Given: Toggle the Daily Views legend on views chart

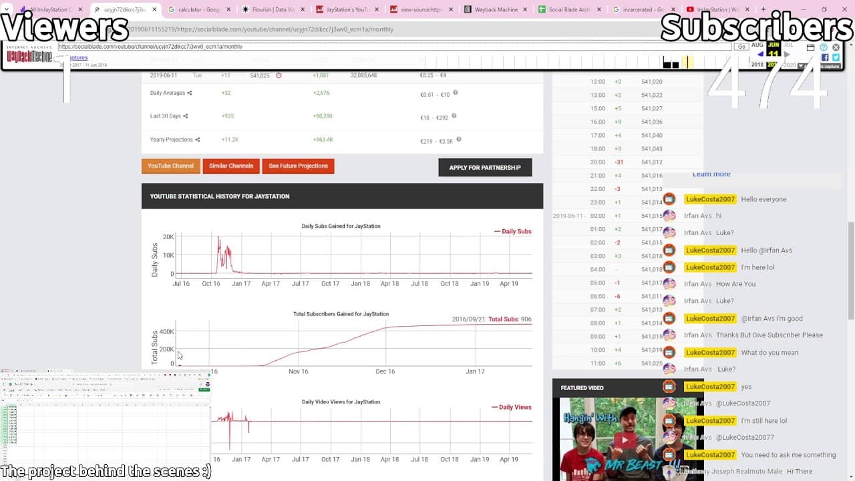Looking at the screenshot, I should pos(512,407).
